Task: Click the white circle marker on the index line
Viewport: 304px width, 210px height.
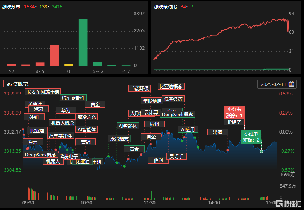Action: (x=261, y=151)
